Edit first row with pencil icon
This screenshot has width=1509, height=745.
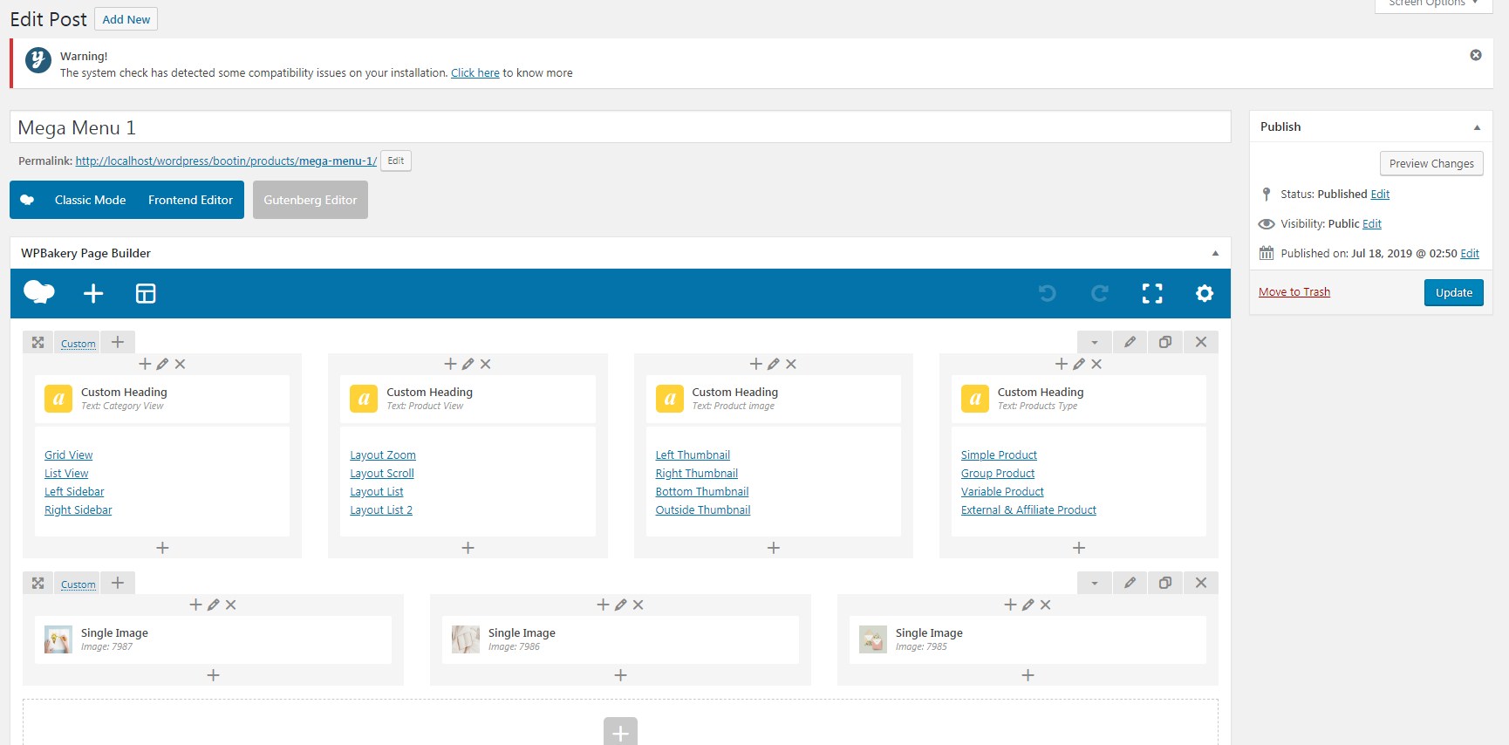point(1130,342)
